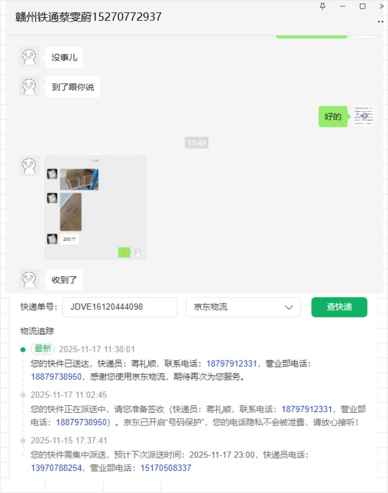Viewport: 388px width, 493px height.
Task: Expand the 京东物流 courier dropdown
Action: click(243, 307)
